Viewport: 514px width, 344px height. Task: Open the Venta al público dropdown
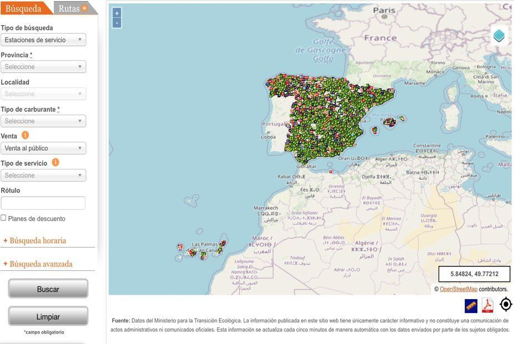pos(43,148)
